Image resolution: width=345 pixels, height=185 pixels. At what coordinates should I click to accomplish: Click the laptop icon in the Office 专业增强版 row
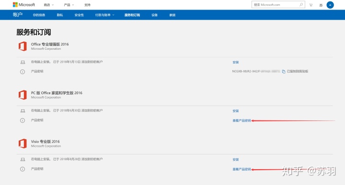point(23,62)
